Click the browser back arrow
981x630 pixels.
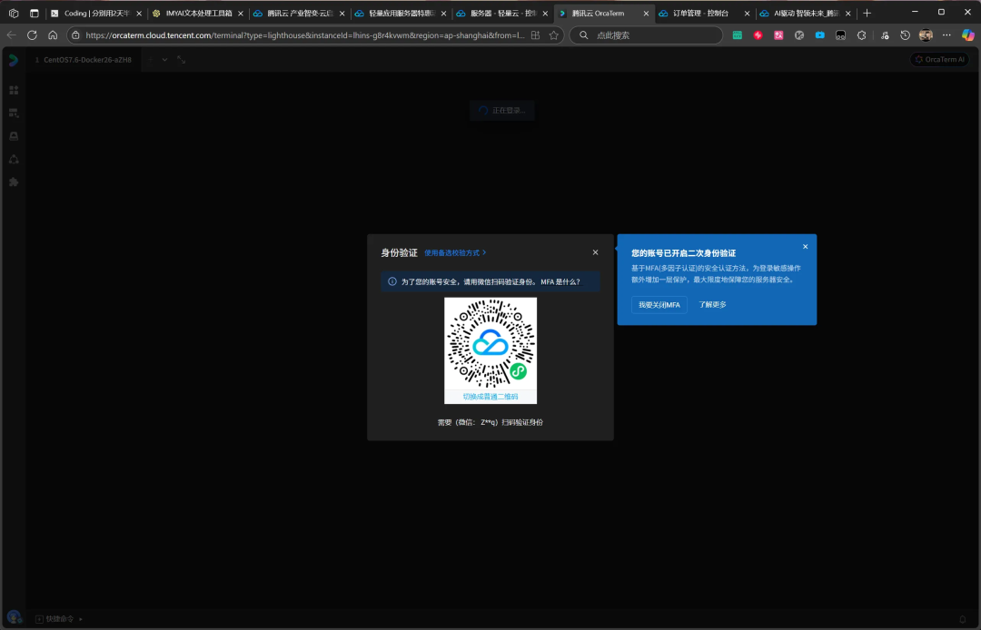(11, 35)
